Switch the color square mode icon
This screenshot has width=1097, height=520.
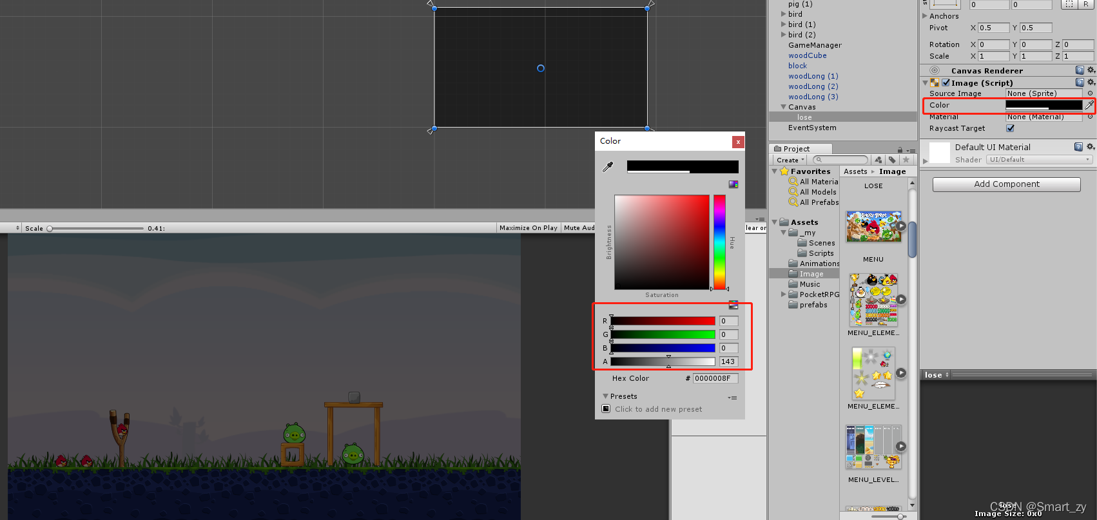click(x=733, y=184)
